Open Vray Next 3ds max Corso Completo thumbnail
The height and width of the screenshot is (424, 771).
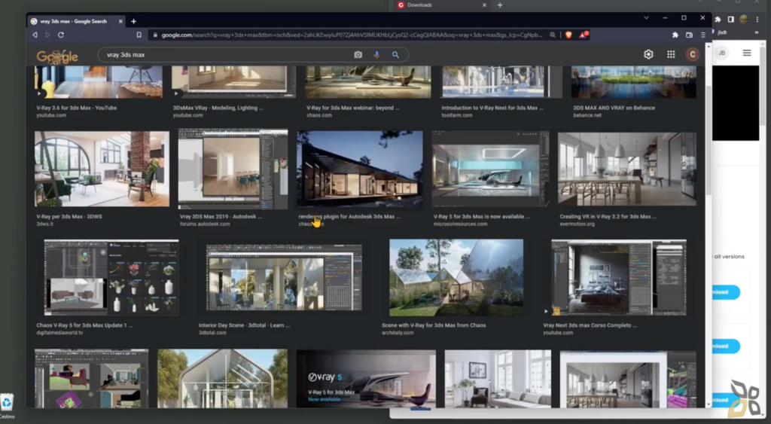(619, 277)
